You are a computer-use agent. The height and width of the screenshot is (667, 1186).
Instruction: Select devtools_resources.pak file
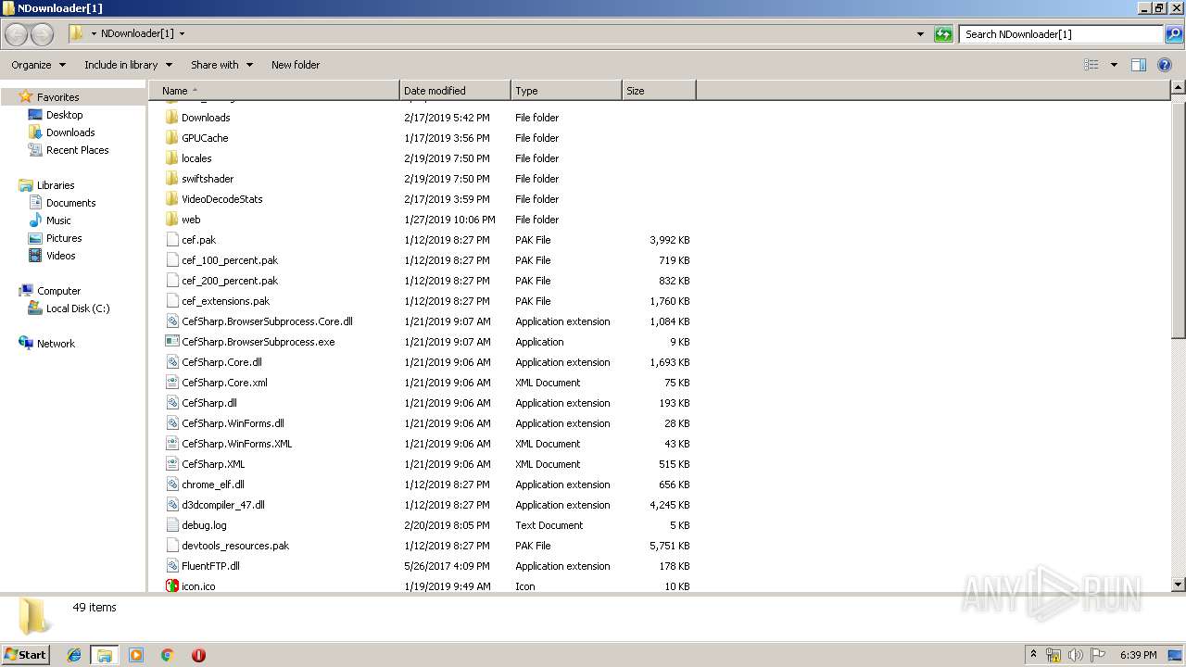pos(235,546)
